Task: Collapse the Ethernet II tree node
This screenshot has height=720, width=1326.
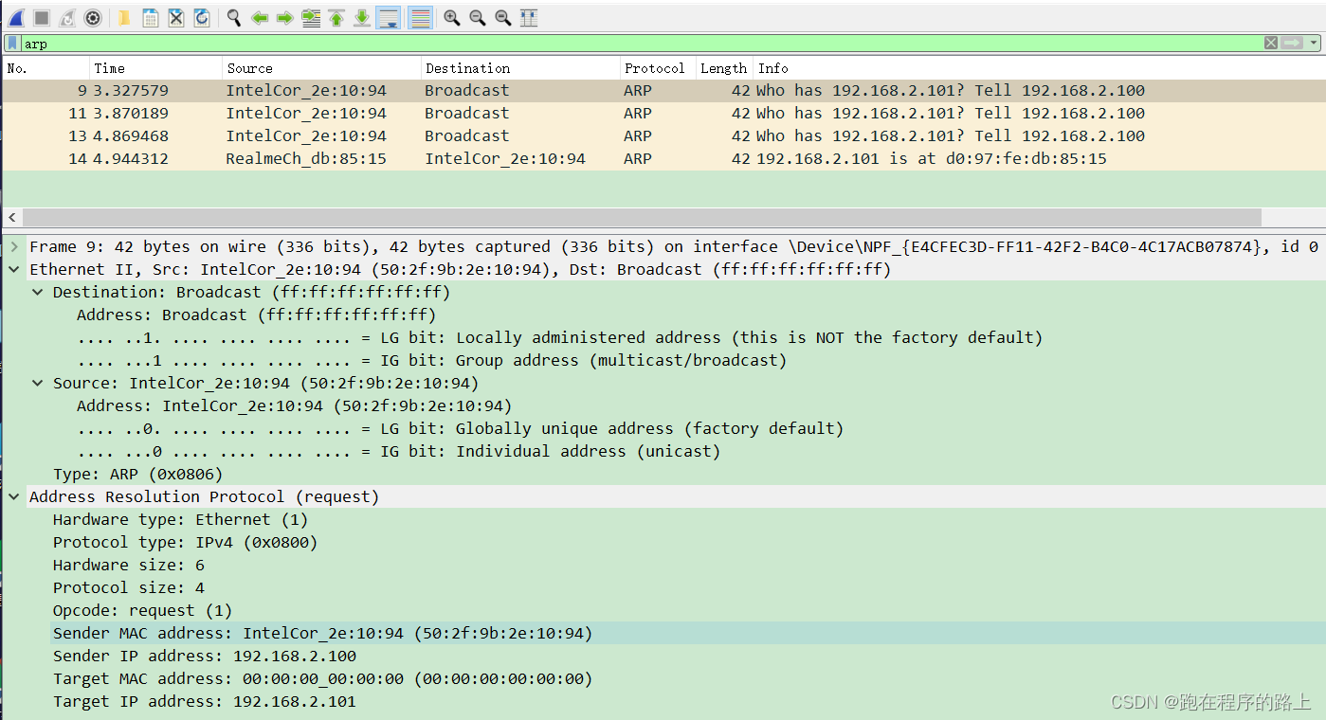Action: point(14,269)
